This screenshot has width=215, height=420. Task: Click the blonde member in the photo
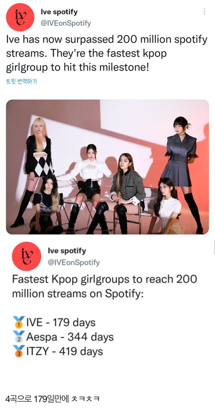click(39, 161)
